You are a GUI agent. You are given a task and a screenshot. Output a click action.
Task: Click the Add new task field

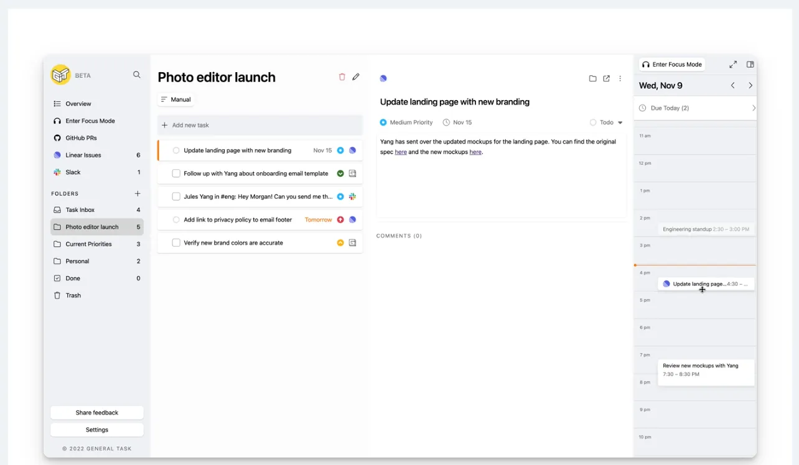(x=260, y=125)
